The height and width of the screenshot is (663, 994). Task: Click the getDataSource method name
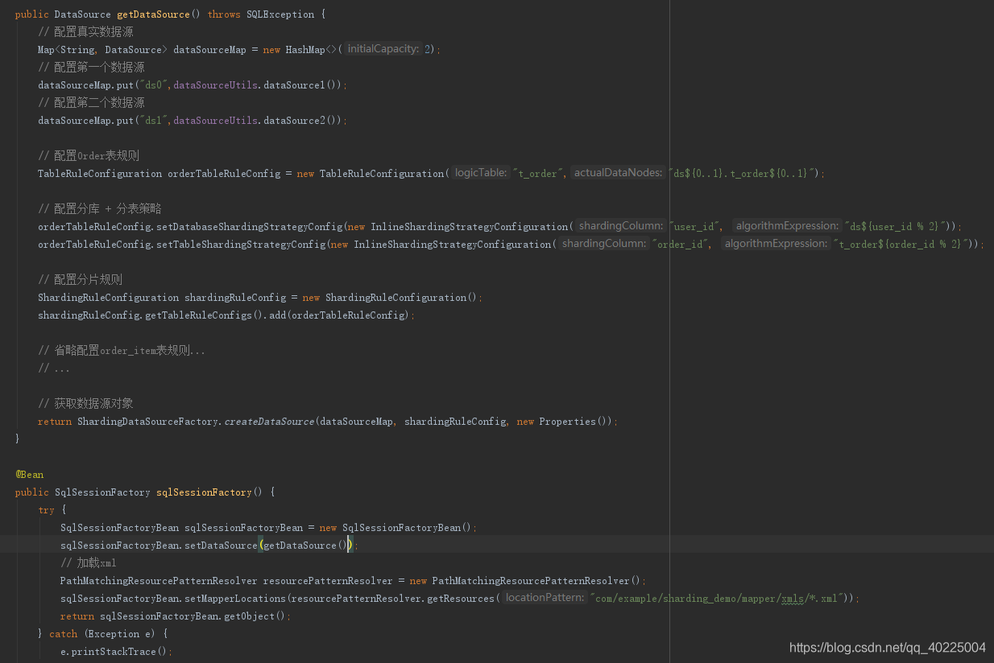pos(152,14)
